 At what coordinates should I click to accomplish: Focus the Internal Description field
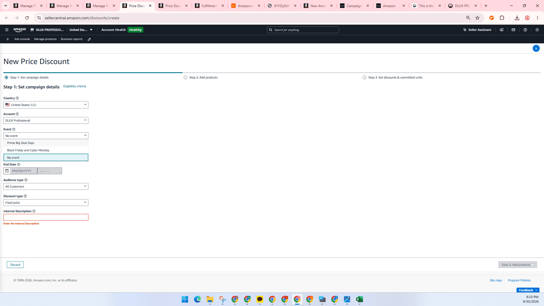pos(46,217)
